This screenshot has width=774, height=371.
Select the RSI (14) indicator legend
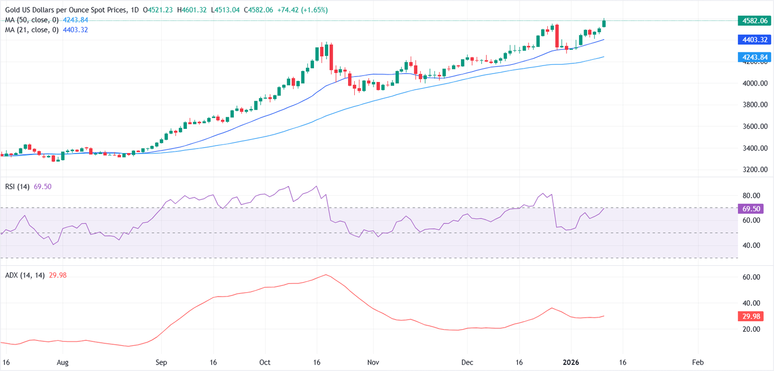click(x=16, y=187)
